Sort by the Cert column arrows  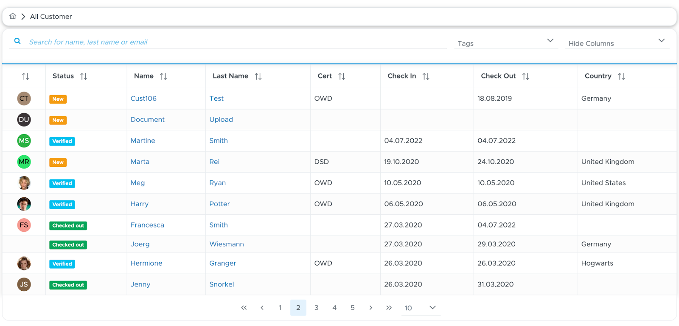tap(342, 76)
